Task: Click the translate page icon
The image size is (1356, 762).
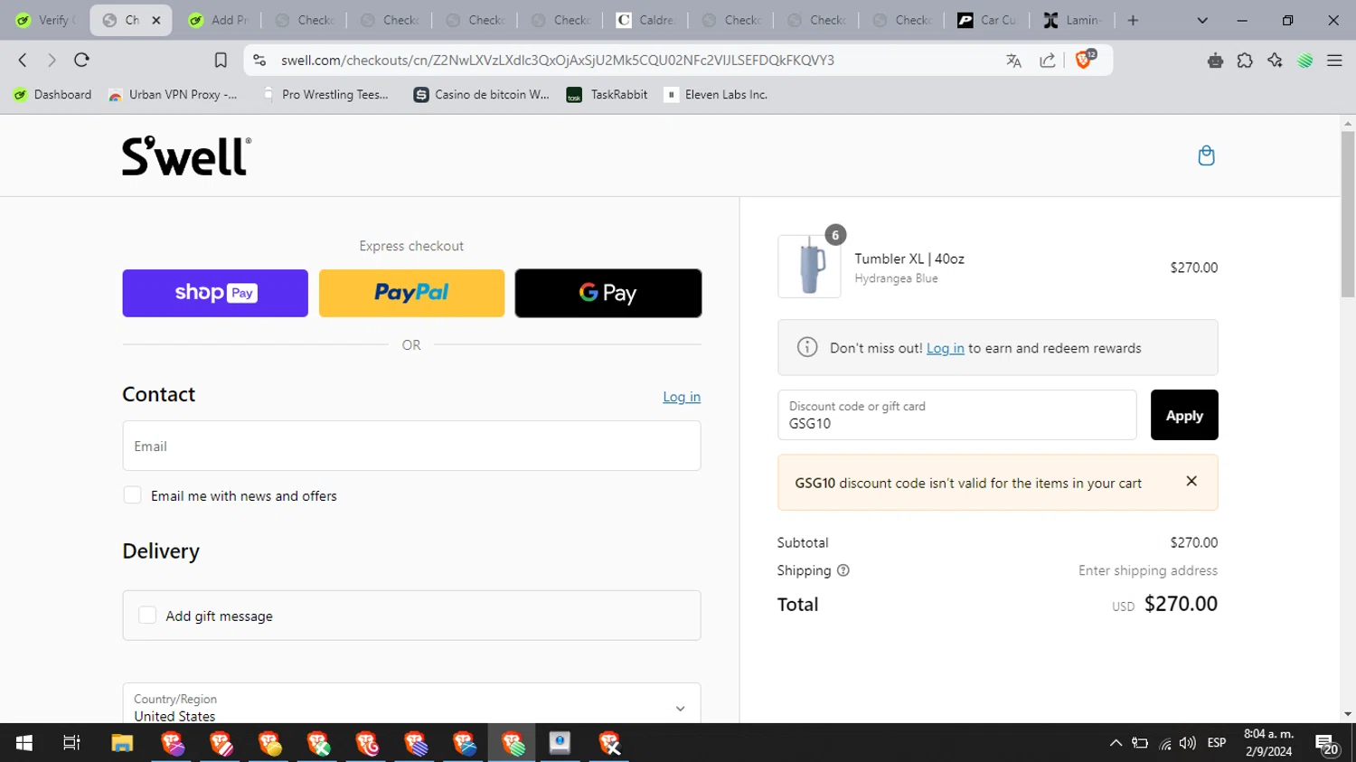Action: point(1013,61)
